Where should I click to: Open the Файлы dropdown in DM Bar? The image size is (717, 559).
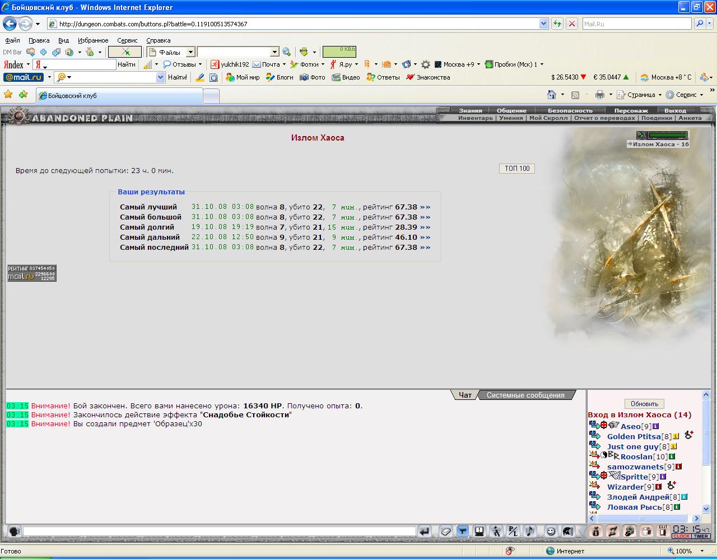[190, 52]
